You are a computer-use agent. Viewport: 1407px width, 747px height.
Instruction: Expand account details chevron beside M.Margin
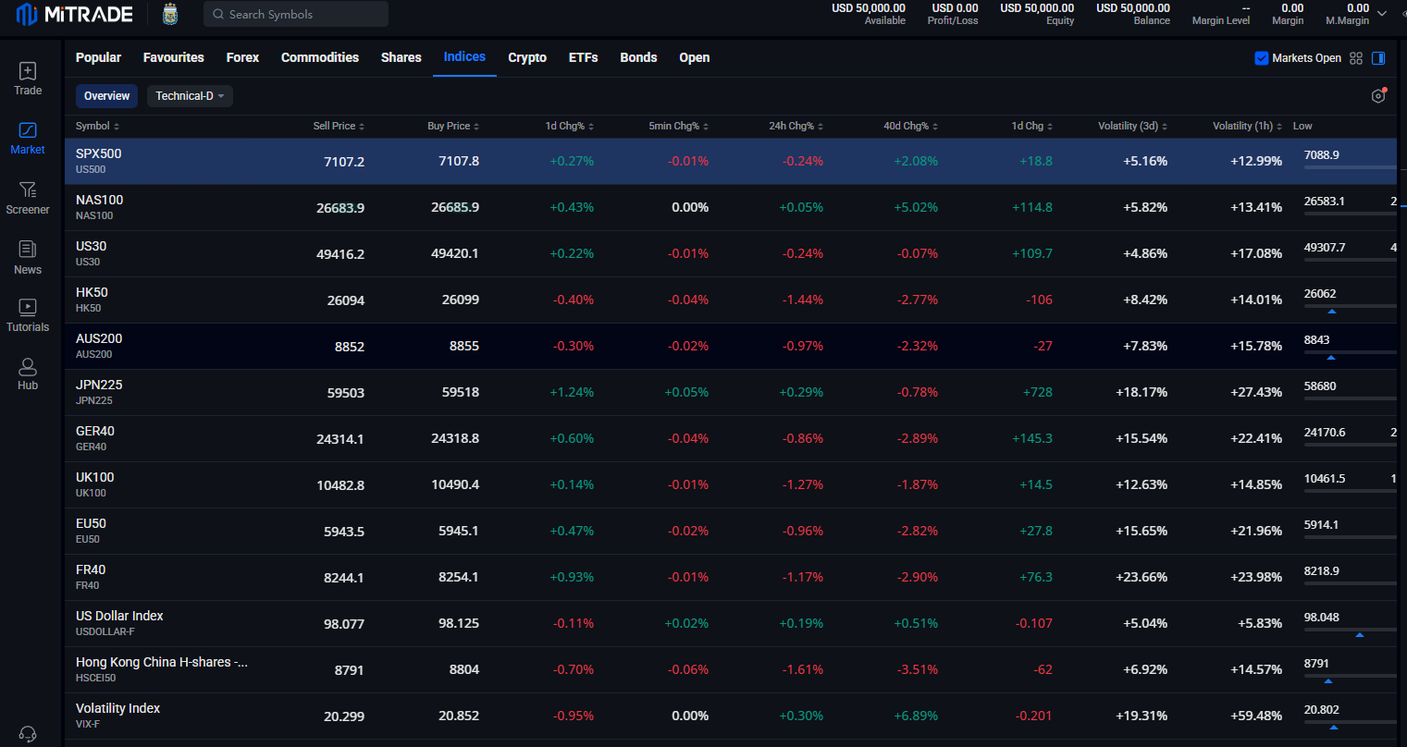point(1382,14)
